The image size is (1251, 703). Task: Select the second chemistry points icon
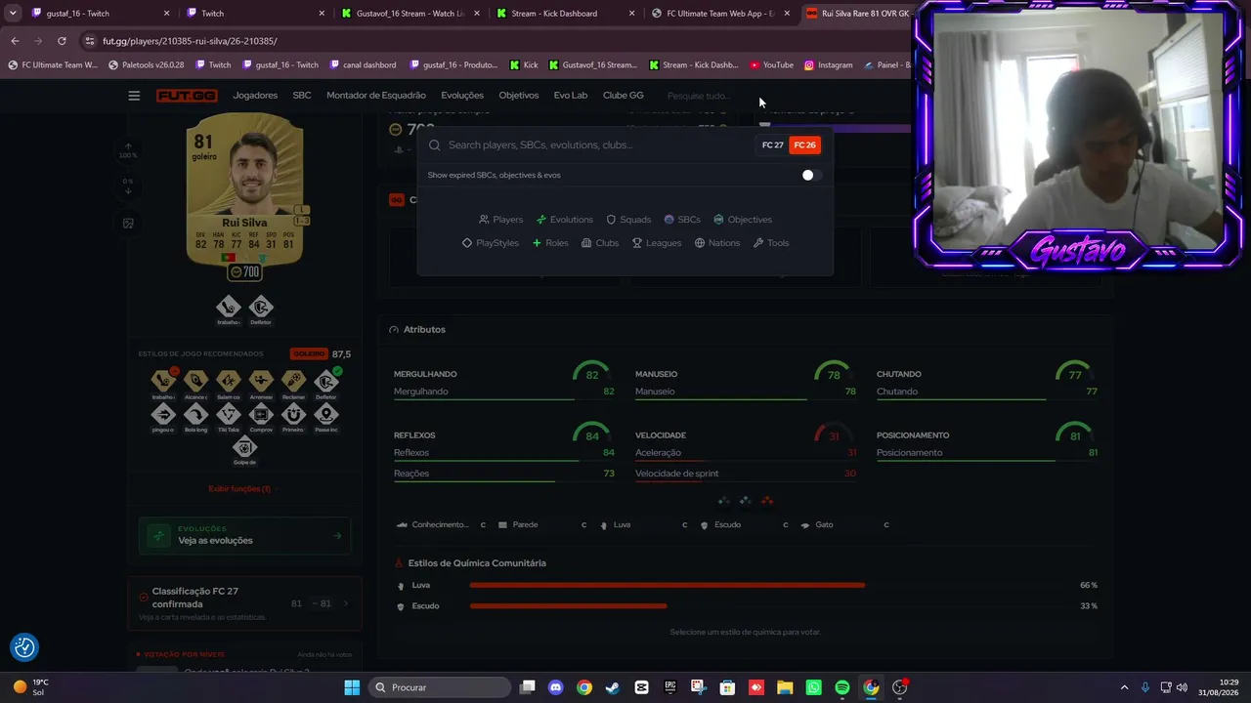coord(745,501)
